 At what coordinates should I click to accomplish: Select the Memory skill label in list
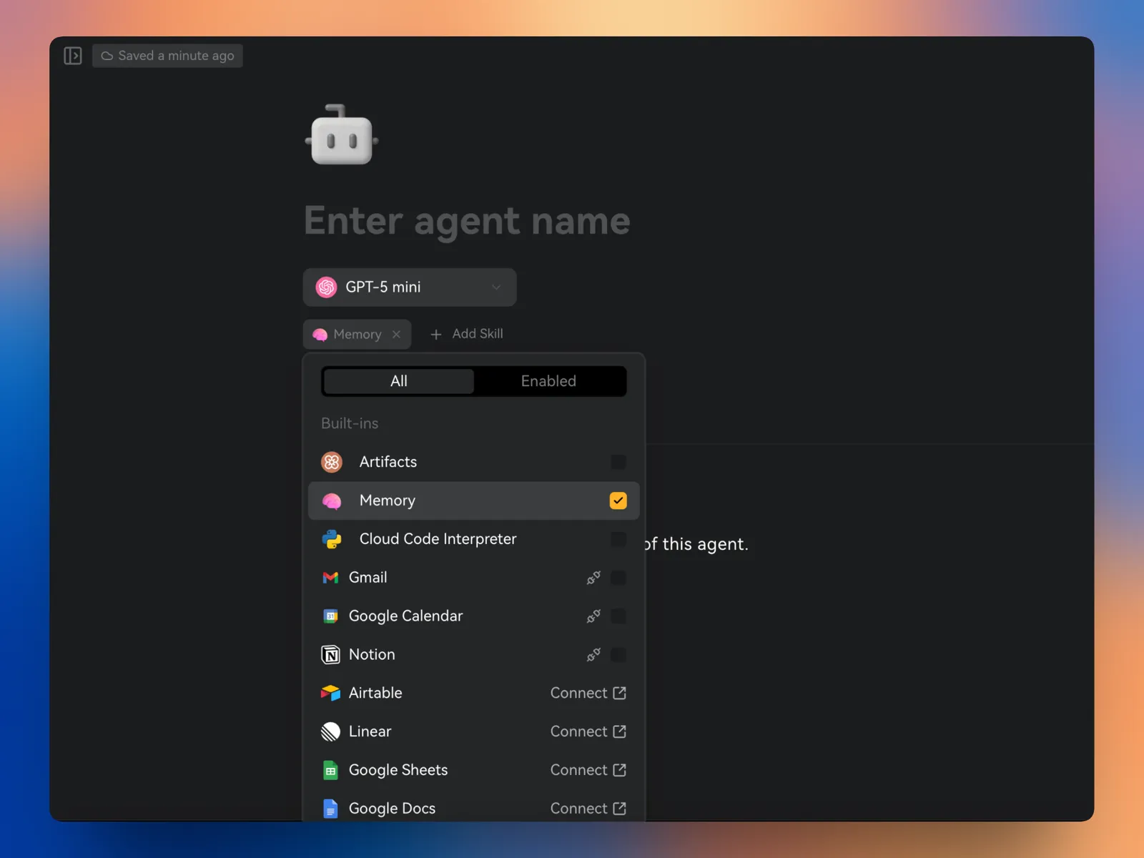388,500
